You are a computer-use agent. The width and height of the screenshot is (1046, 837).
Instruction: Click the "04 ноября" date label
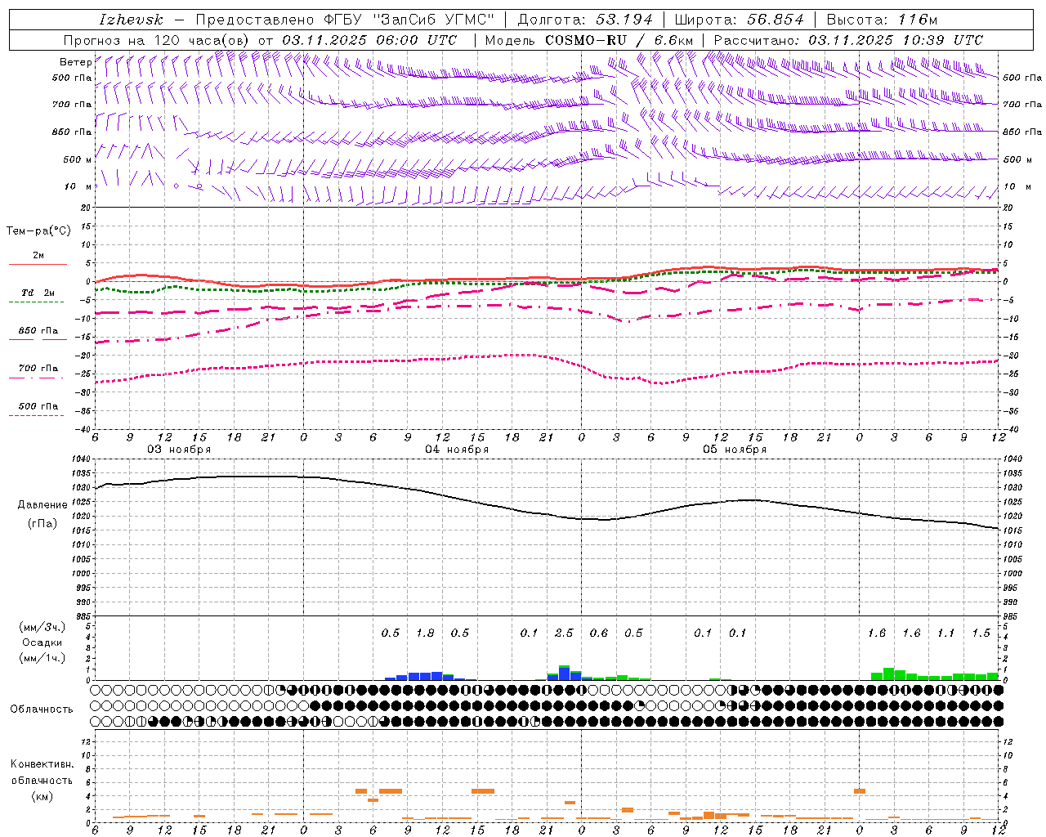(457, 450)
